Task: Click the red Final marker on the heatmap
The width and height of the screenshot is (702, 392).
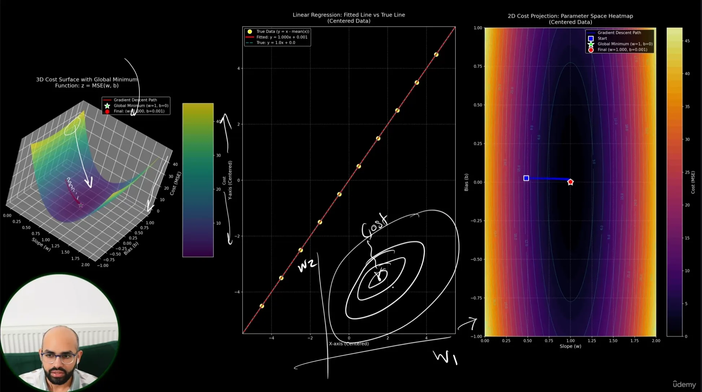Action: tap(570, 182)
